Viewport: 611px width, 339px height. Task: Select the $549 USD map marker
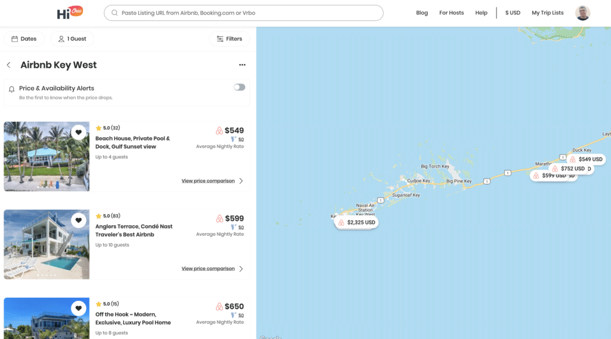(586, 159)
